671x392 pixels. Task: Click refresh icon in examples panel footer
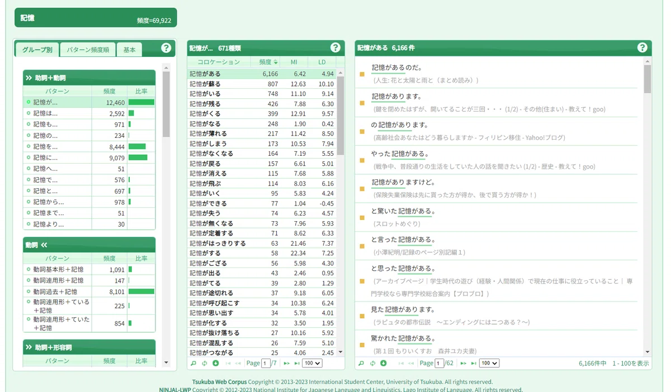tap(372, 363)
